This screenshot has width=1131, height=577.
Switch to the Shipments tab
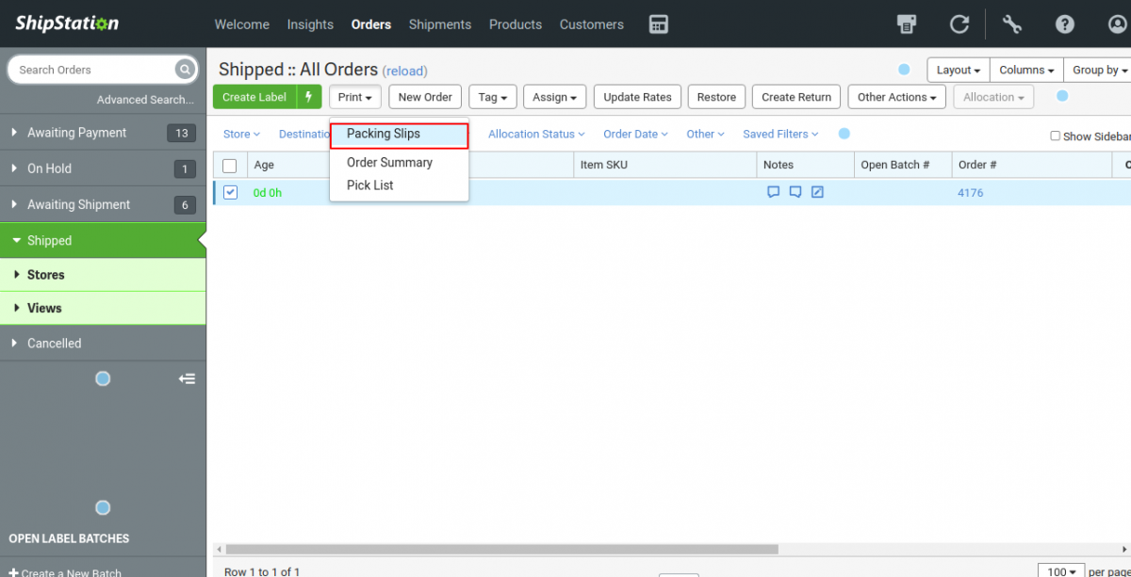(440, 24)
